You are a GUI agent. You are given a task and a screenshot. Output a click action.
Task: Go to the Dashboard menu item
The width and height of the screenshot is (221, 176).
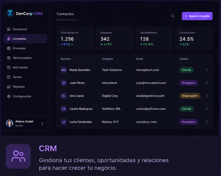(25, 29)
